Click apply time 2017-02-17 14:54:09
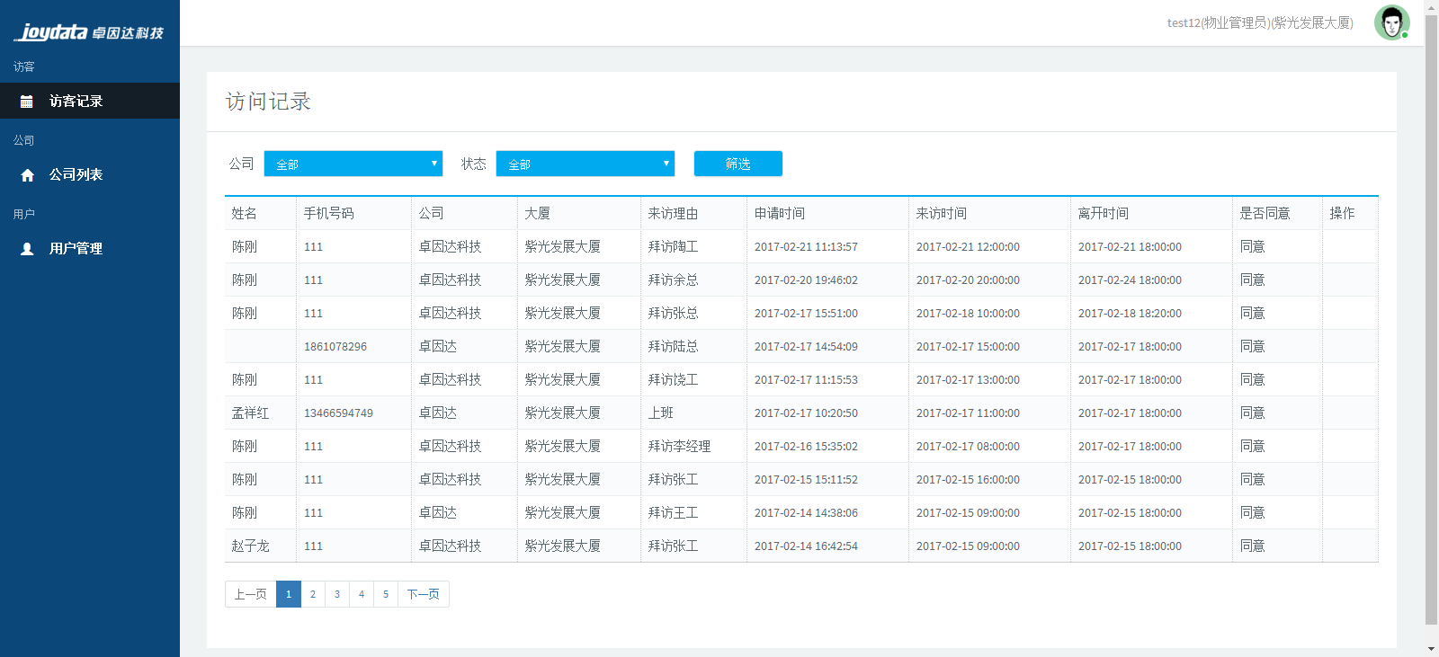Screen dimensions: 1439x657 pos(807,347)
